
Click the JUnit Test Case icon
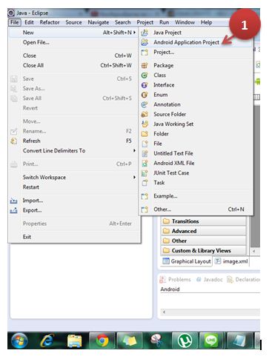145,173
